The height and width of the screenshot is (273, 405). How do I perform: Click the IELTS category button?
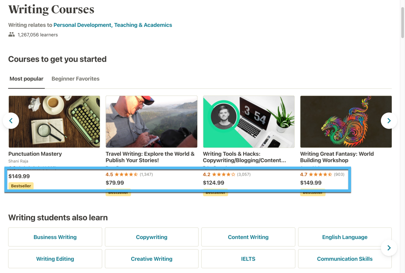[x=248, y=259]
